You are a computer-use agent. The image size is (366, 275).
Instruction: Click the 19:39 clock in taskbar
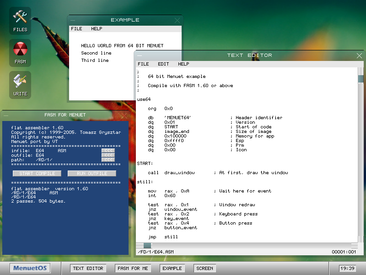(x=347, y=268)
